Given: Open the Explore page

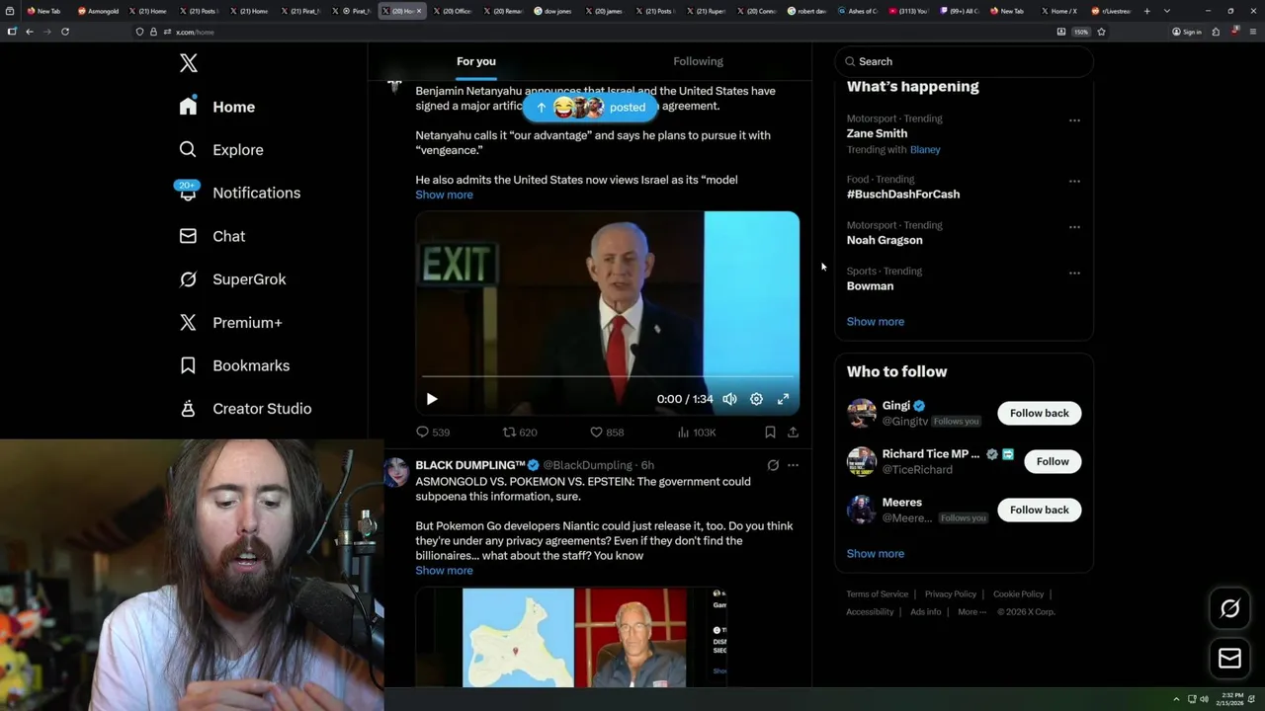Looking at the screenshot, I should point(221,150).
